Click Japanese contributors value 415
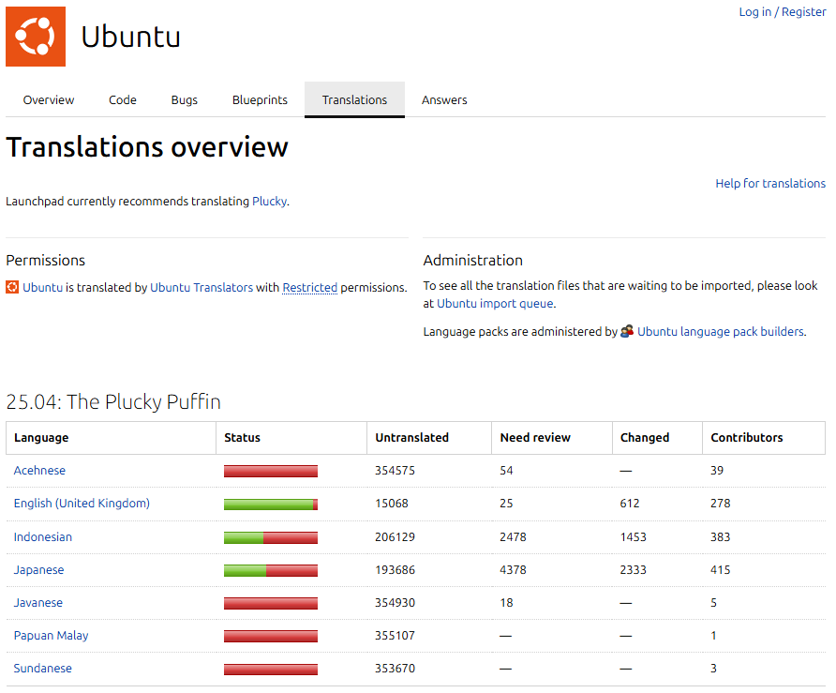 coord(721,570)
